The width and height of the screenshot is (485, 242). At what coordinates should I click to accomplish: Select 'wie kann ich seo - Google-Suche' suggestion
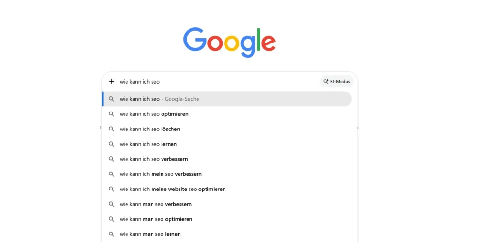click(x=159, y=99)
